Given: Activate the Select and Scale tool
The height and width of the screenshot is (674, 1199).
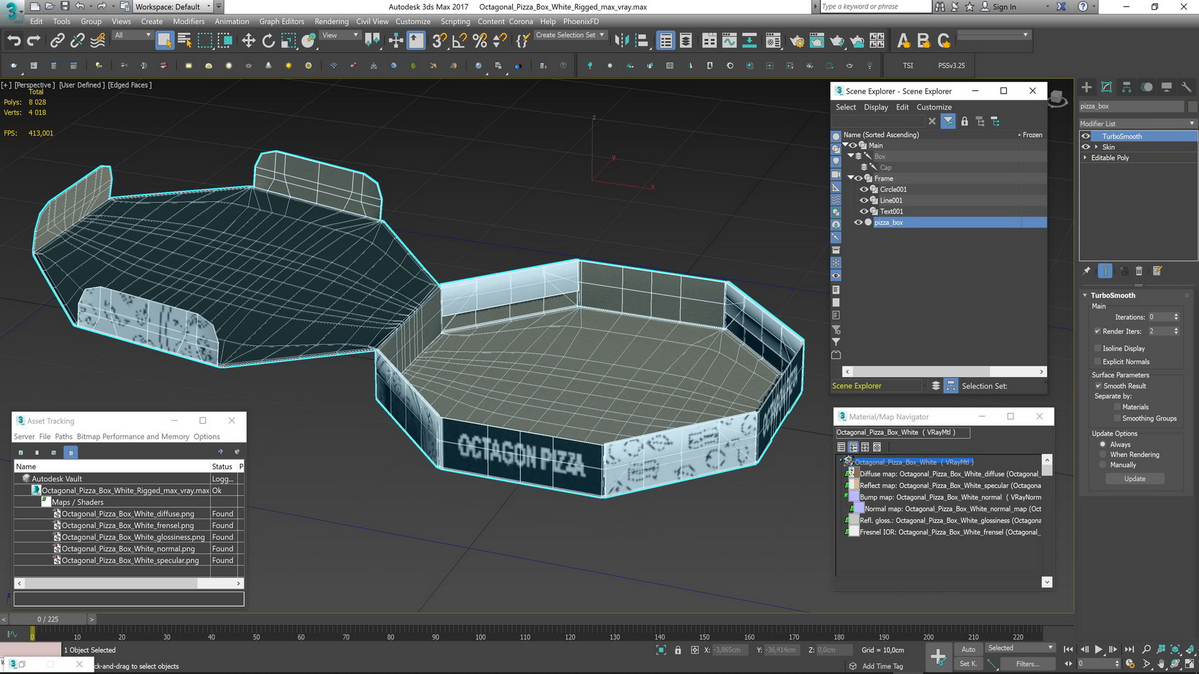Looking at the screenshot, I should pyautogui.click(x=289, y=41).
